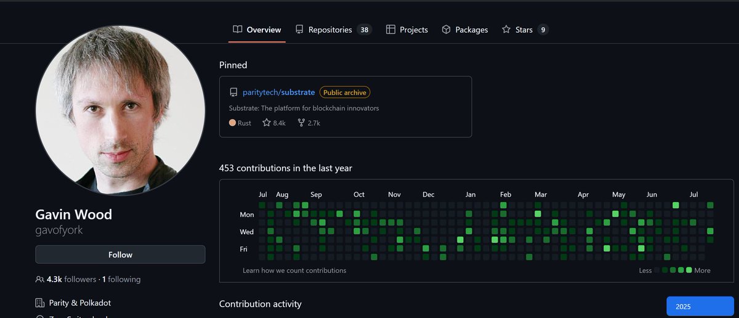Click the organization building icon
739x318 pixels.
[x=40, y=303]
